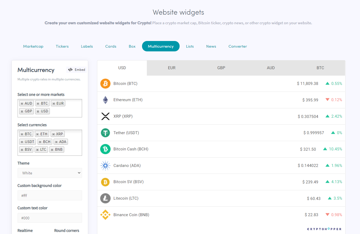Select the Multicurrency widget tab
Viewport: 360px width, 234px height.
(161, 46)
